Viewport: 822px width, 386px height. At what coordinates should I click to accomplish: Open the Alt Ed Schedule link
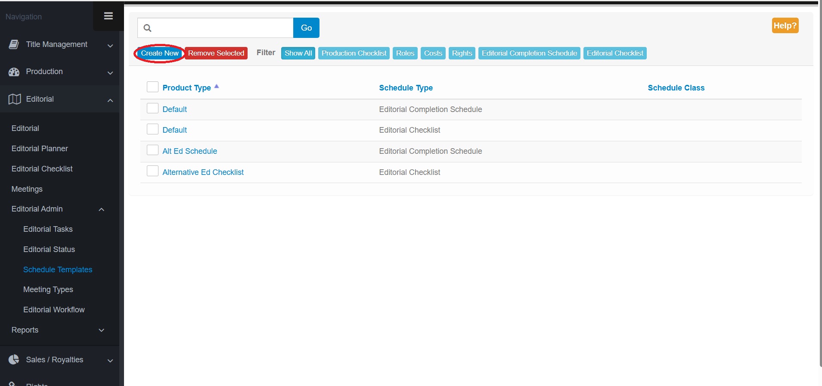(x=189, y=151)
